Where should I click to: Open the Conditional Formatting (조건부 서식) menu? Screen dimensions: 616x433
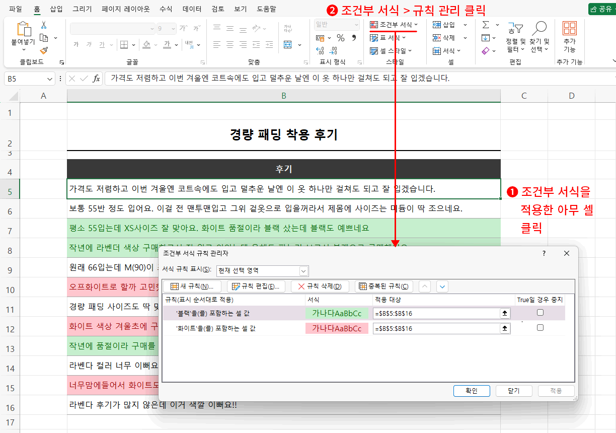tap(394, 25)
